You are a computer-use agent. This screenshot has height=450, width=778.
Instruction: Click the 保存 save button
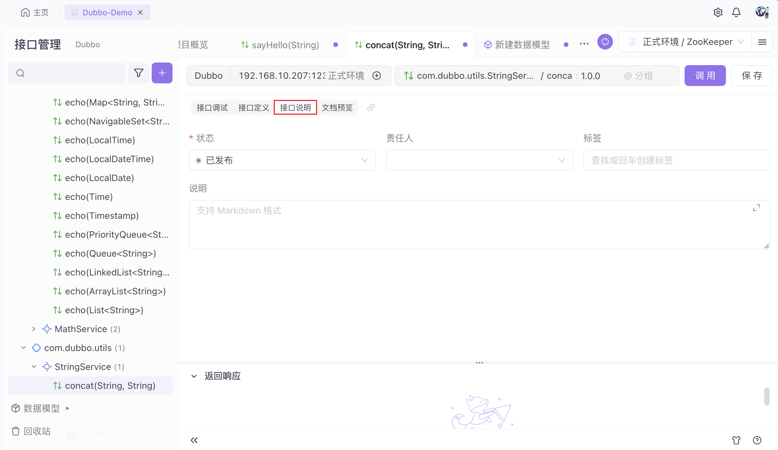point(751,76)
